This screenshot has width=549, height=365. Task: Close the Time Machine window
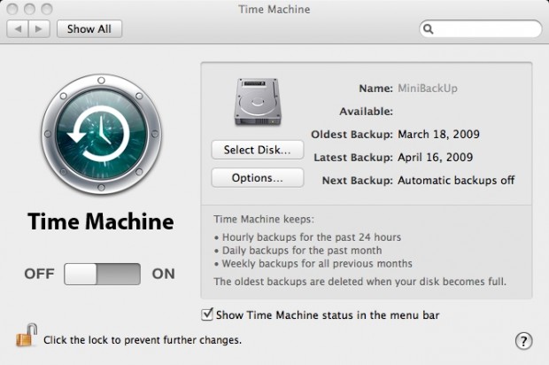click(12, 10)
